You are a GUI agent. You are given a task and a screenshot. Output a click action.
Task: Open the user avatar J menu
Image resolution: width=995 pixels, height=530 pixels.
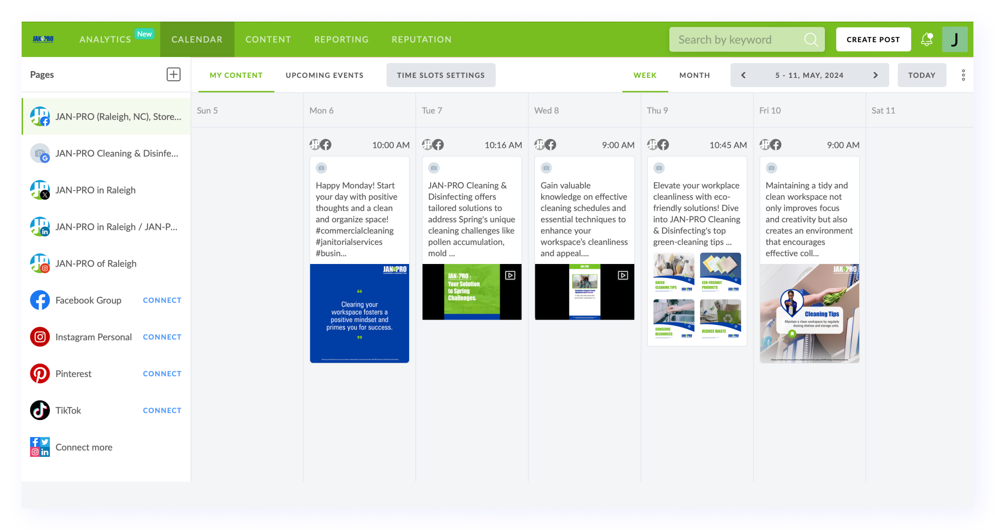pyautogui.click(x=954, y=39)
